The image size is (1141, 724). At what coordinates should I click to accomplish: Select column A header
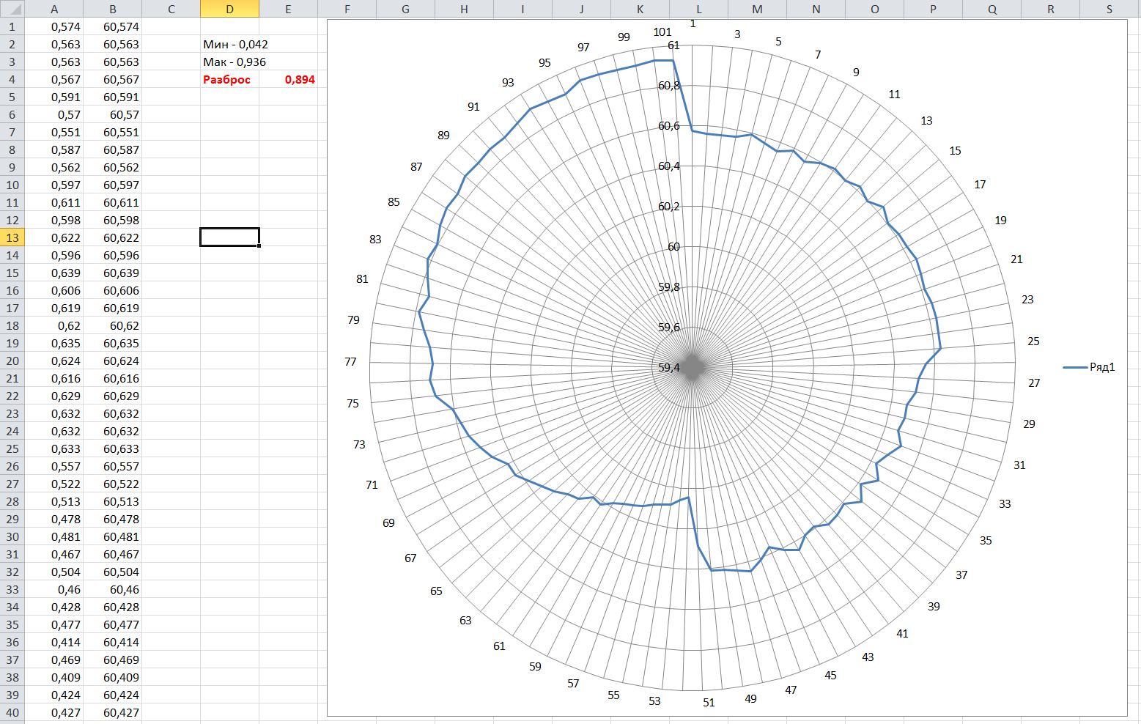pyautogui.click(x=54, y=9)
